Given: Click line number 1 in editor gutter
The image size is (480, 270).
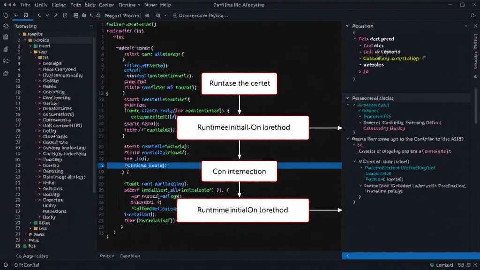Looking at the screenshot, I should [x=103, y=24].
